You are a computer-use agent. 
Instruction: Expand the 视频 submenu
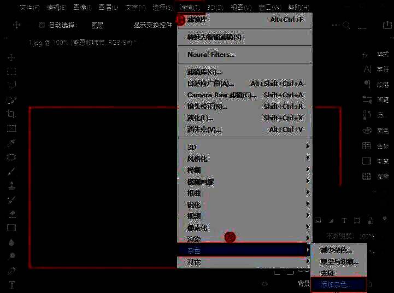click(x=245, y=216)
